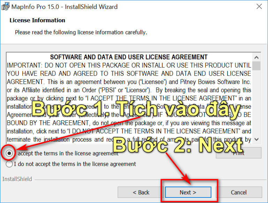
Task: Click the scrollbar thumb in license box
Action: click(x=256, y=66)
